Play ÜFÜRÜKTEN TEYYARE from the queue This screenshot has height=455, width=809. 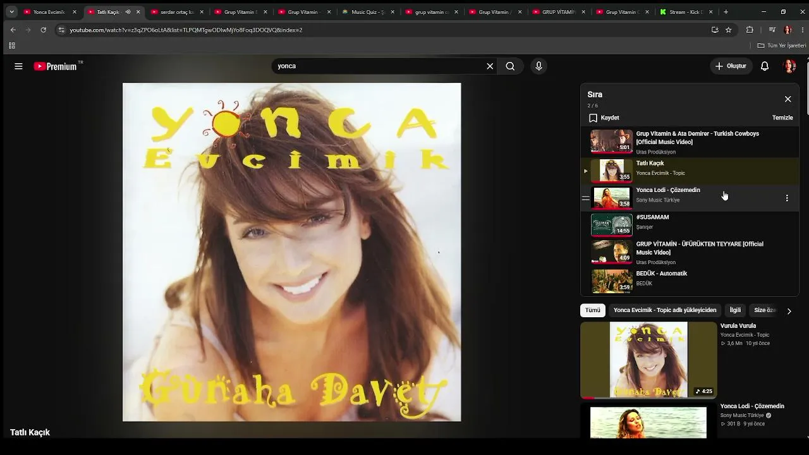point(690,252)
